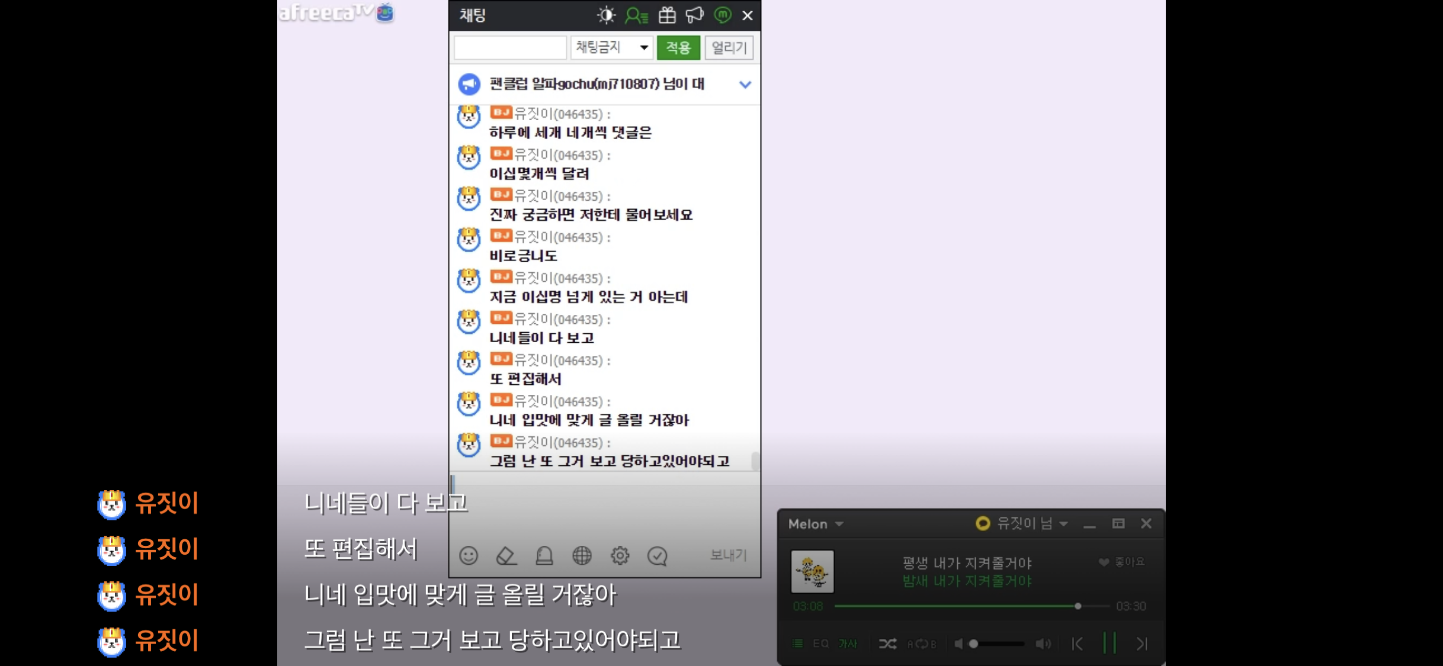Switch to the 가사 lyrics tab

coord(848,644)
